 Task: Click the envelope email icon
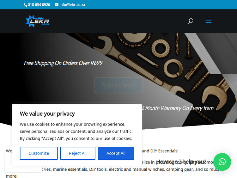coord(57,4)
